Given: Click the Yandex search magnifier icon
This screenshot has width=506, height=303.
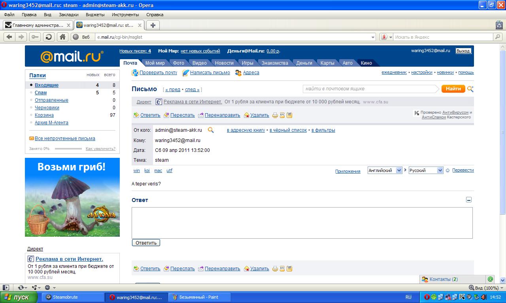Looking at the screenshot, I should (498, 37).
